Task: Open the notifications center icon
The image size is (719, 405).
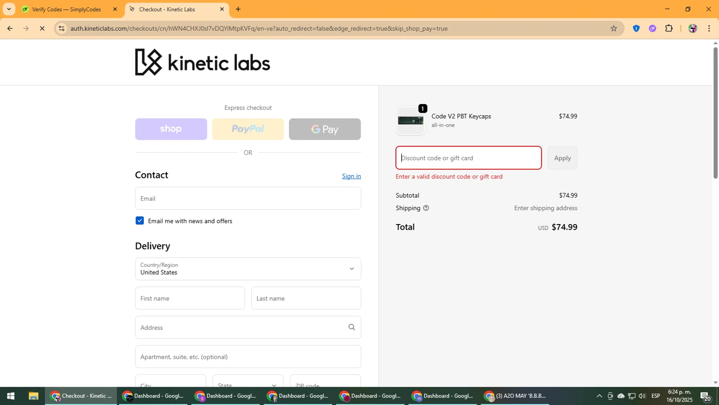Action: click(706, 396)
